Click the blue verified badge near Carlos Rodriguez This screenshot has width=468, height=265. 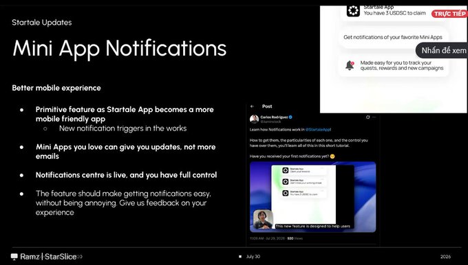(x=290, y=117)
